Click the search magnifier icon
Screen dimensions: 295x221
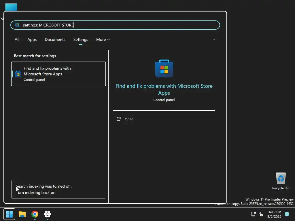pos(17,25)
